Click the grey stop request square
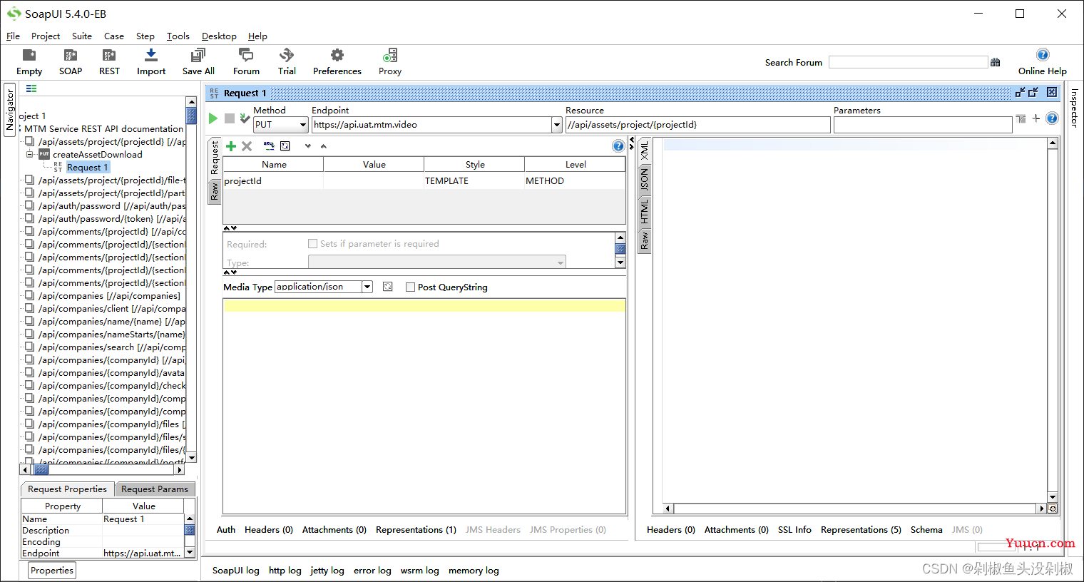1084x582 pixels. [x=230, y=118]
